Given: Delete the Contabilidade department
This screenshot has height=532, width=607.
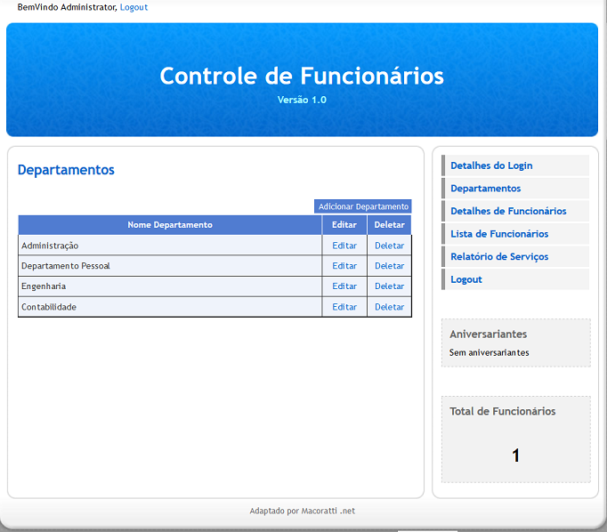Looking at the screenshot, I should click(x=389, y=307).
